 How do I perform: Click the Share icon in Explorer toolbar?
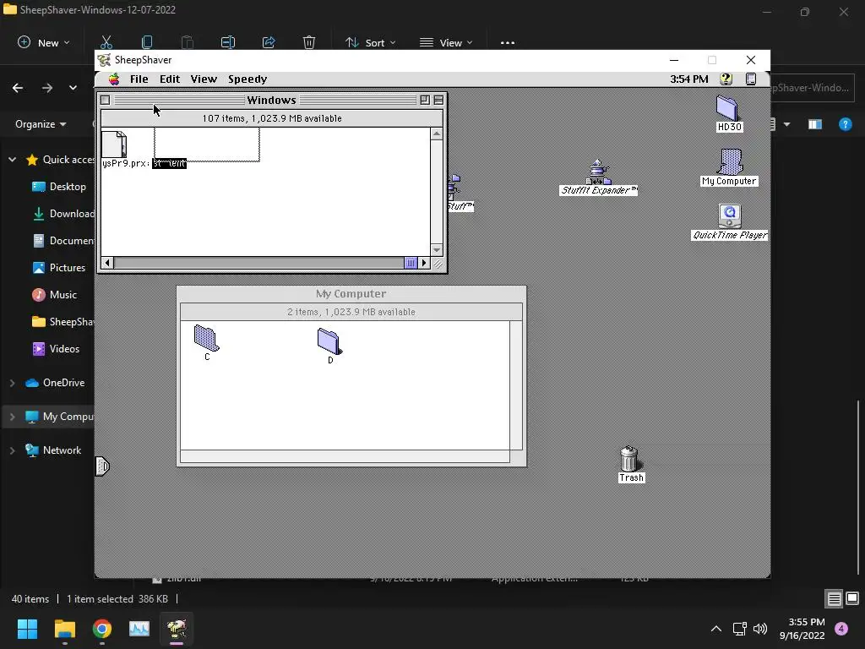pos(269,42)
